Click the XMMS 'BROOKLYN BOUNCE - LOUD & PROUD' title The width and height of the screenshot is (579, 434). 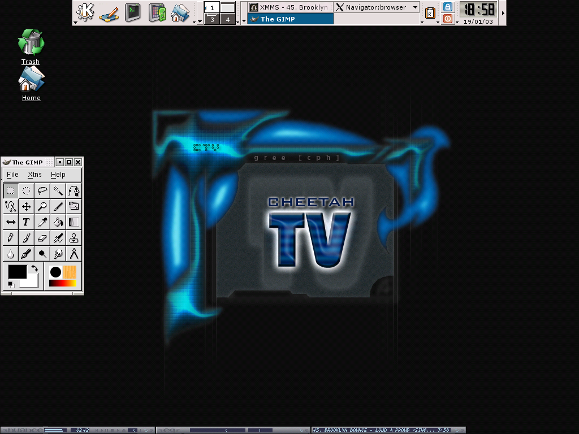[381, 430]
